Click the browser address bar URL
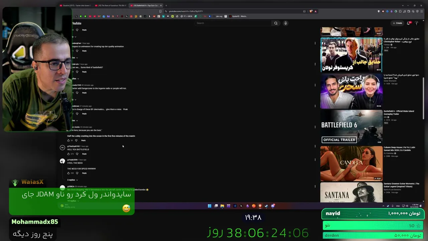This screenshot has width=428, height=241. 186,11
